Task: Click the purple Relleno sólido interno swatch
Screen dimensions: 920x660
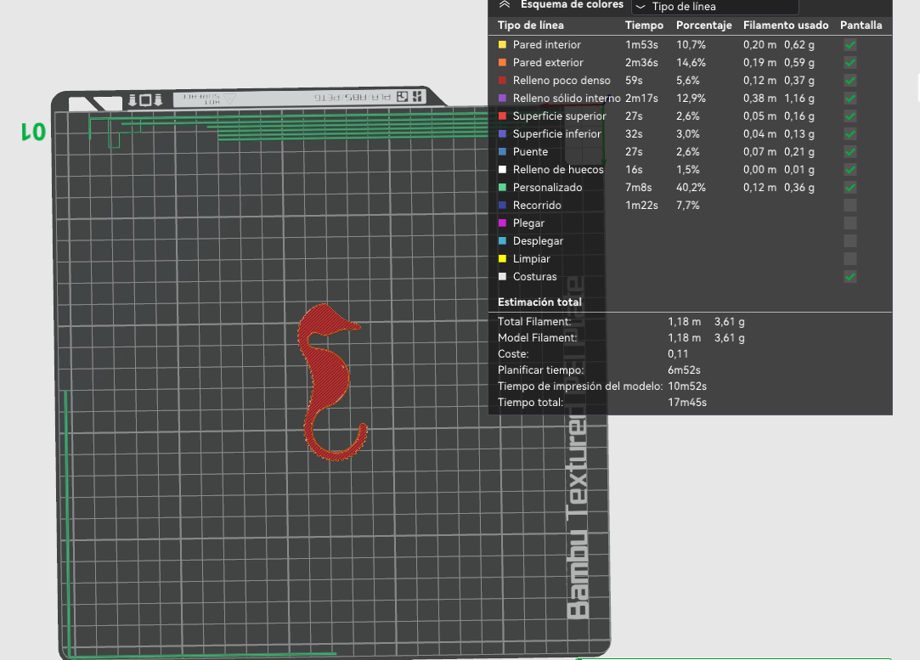Action: coord(502,98)
